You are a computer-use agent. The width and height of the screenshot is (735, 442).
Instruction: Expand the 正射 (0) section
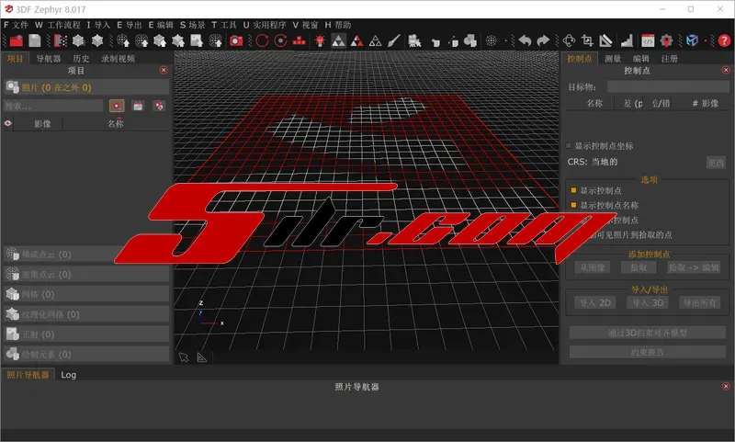coord(86,334)
